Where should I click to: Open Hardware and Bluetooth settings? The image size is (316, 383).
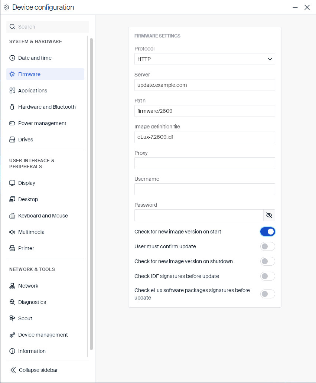45,107
